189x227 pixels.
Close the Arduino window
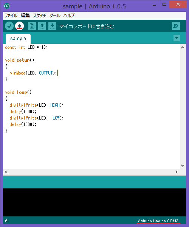178,5
